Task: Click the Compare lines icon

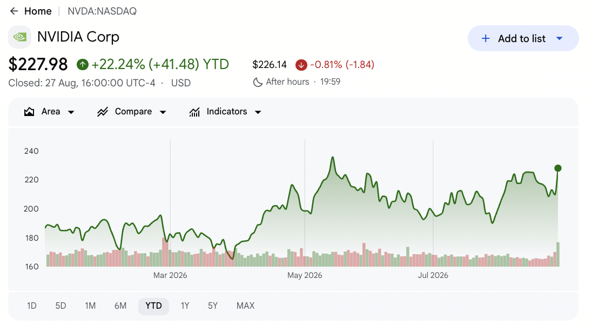Action: point(103,112)
